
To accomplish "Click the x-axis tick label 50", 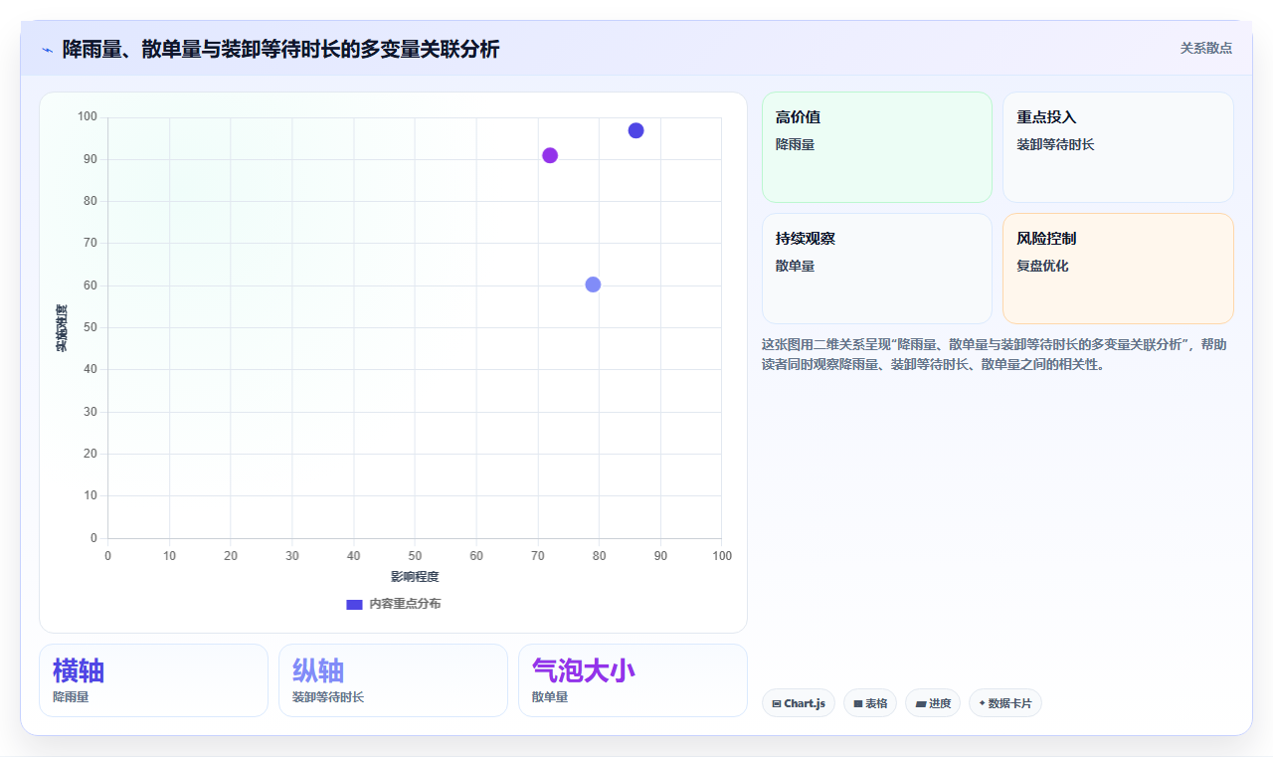I will click(x=415, y=556).
